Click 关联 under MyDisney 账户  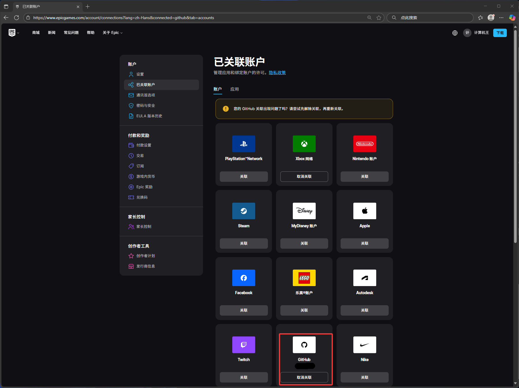[304, 244]
